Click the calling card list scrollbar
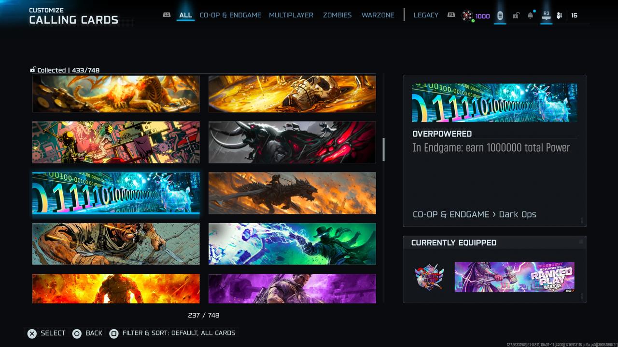 [384, 150]
